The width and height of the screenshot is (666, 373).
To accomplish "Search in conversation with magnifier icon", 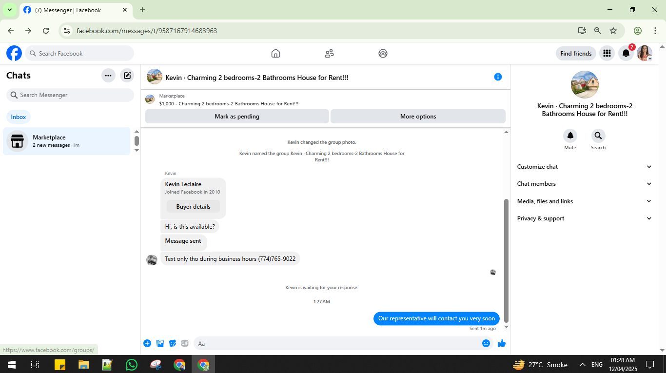I will [598, 136].
